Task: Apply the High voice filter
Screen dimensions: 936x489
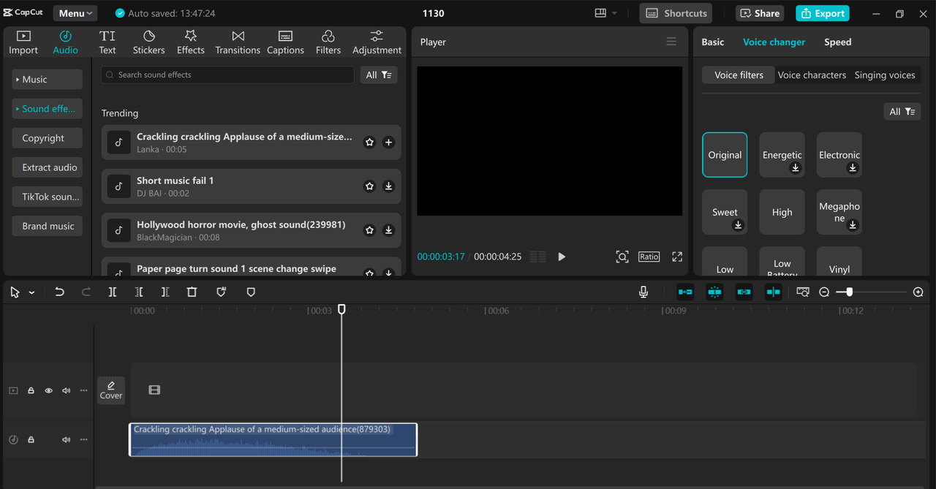Action: click(782, 212)
